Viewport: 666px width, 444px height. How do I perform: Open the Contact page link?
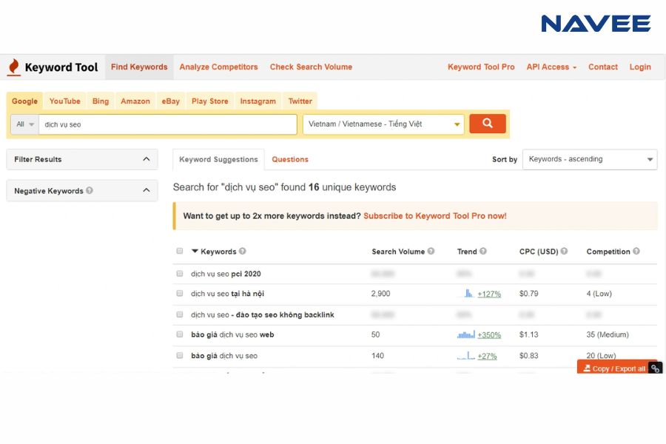coord(602,67)
